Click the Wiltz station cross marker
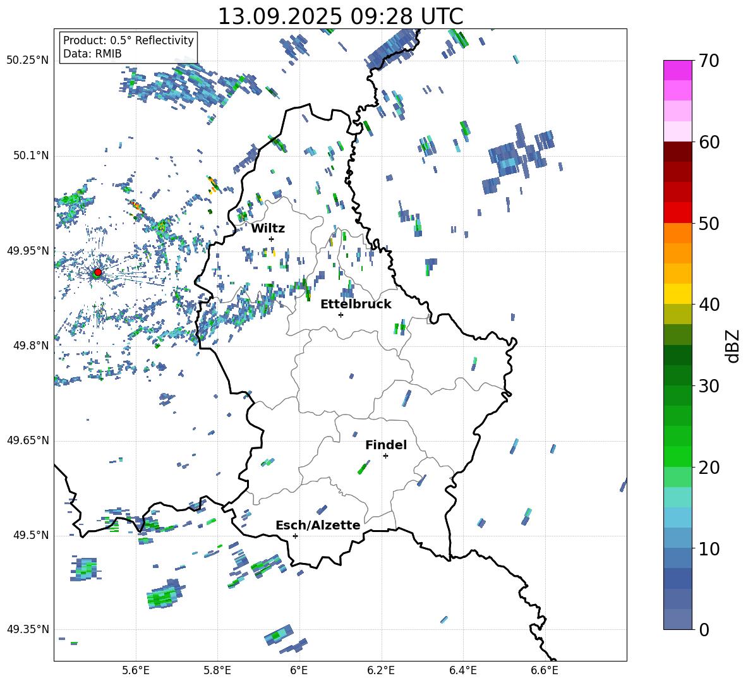Viewport: 748px width, 683px height. 272,239
